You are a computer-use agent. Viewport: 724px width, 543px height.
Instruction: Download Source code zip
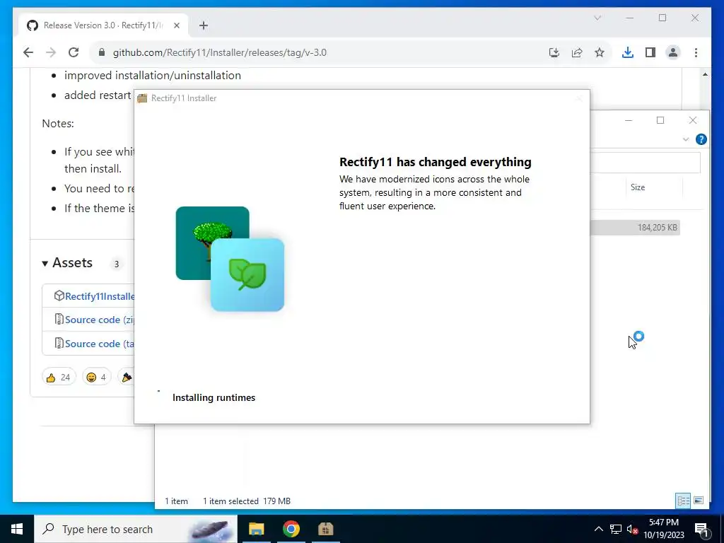(99, 320)
